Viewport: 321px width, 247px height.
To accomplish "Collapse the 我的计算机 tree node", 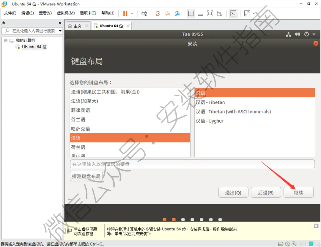I will pos(6,40).
